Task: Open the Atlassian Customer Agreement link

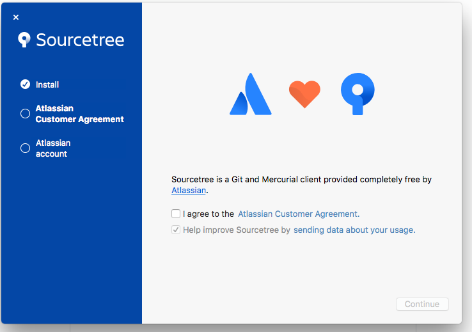Action: click(299, 214)
